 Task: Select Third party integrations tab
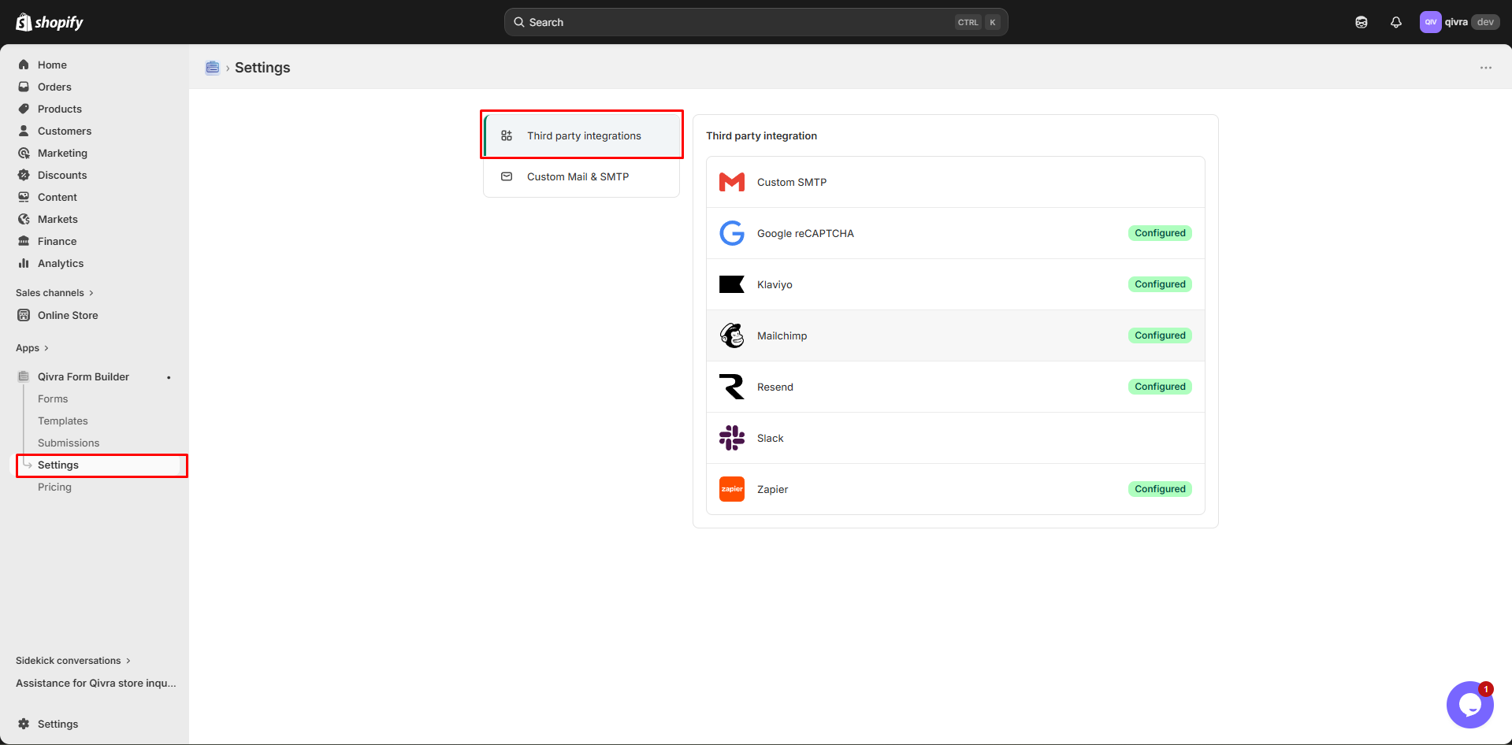click(x=581, y=135)
